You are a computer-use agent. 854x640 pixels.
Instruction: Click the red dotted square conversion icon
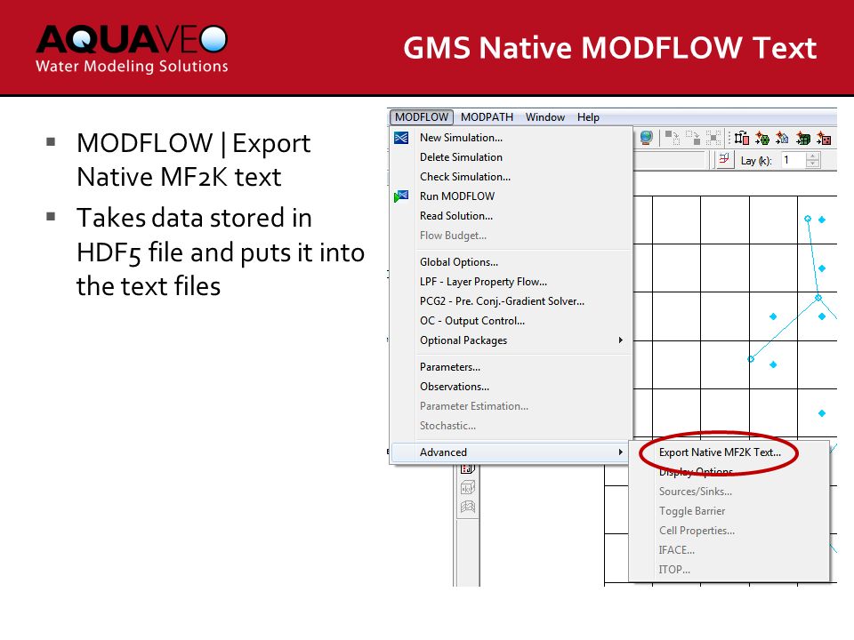[x=824, y=139]
